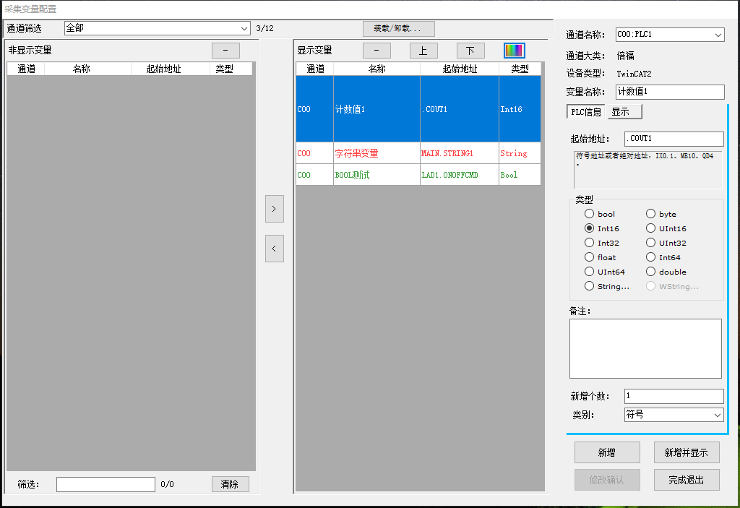Open the 类别 category dropdown showing 符号
Screen dimensions: 740x508
click(718, 414)
